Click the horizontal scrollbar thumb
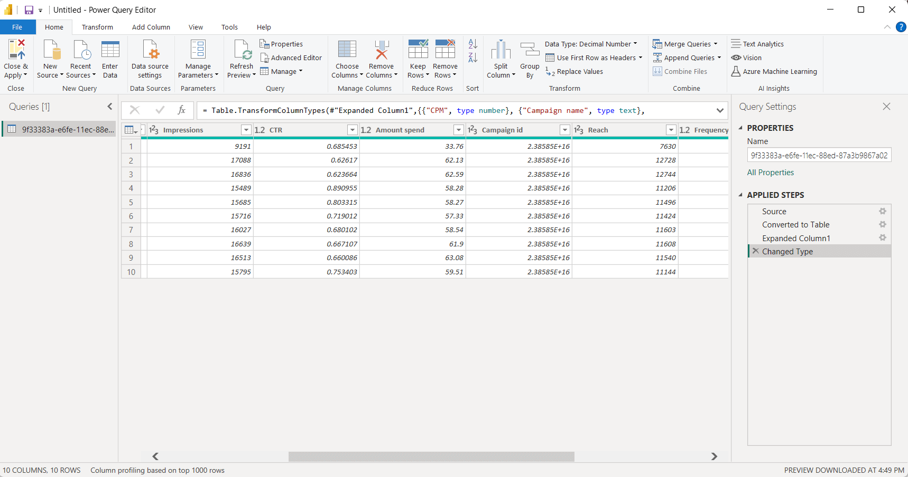The width and height of the screenshot is (908, 477). pyautogui.click(x=431, y=456)
